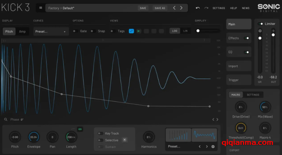Select the blue curve view icon
282x155 pixels.
(x=131, y=31)
